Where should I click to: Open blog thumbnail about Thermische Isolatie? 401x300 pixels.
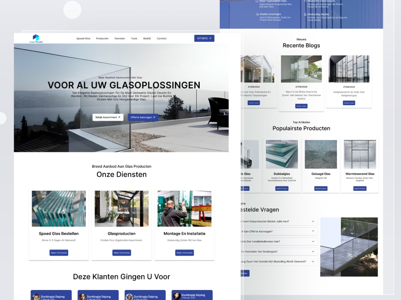[x=301, y=69]
